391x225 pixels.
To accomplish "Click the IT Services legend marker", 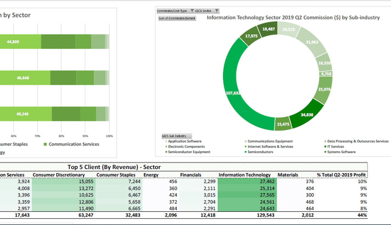I will pyautogui.click(x=325, y=146).
